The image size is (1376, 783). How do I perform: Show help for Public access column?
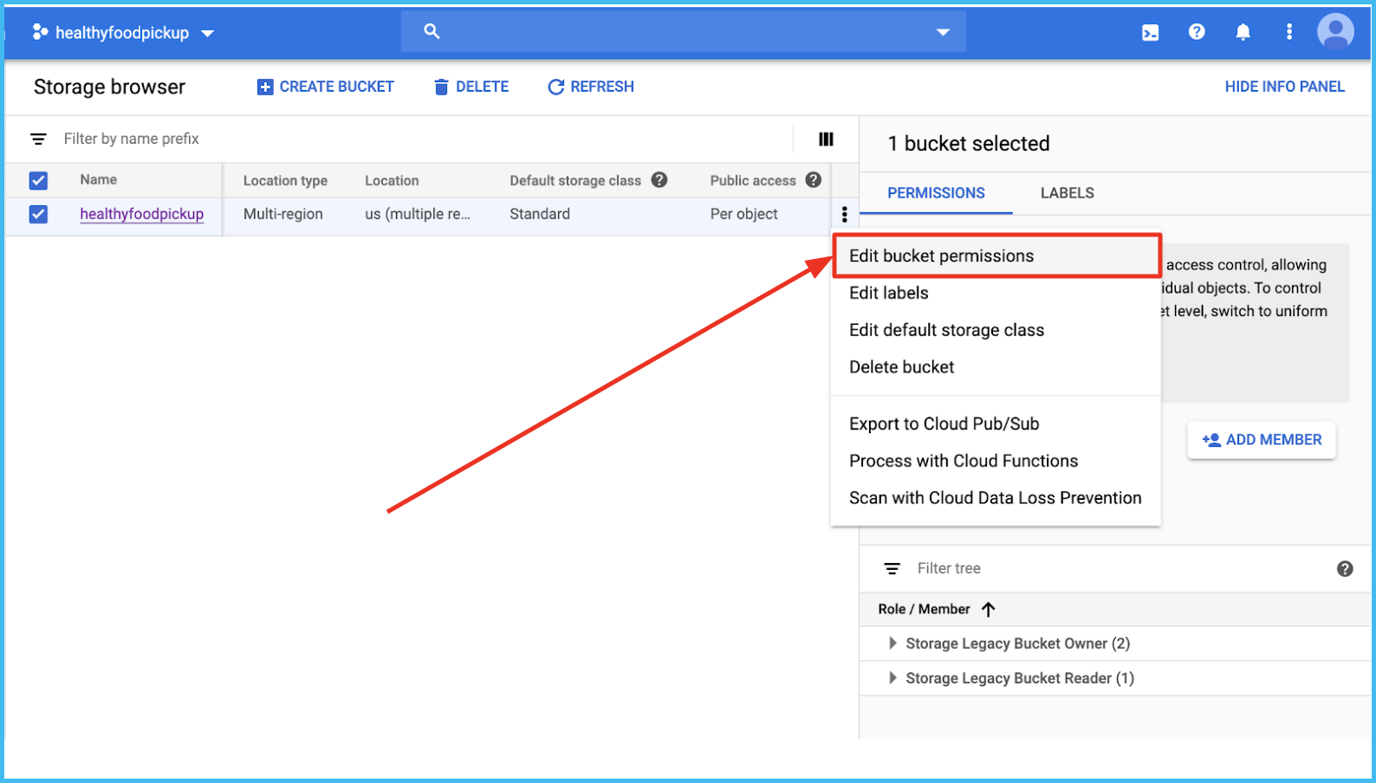813,180
